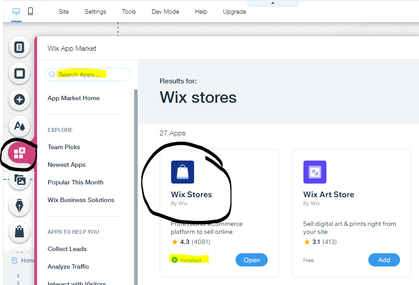Screen dimensions: 419x285
Task: Open the Add elements plus icon
Action: click(x=19, y=100)
